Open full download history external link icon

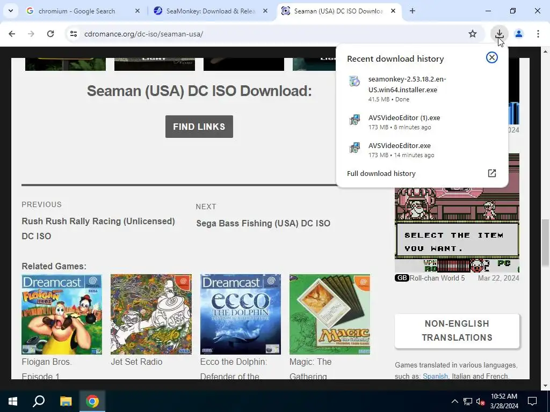(492, 173)
